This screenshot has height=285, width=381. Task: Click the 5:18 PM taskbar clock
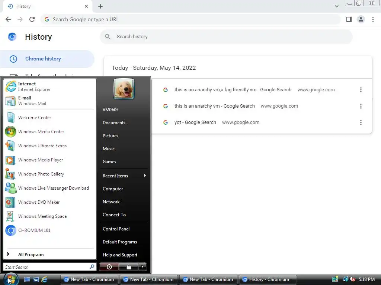coord(366,279)
